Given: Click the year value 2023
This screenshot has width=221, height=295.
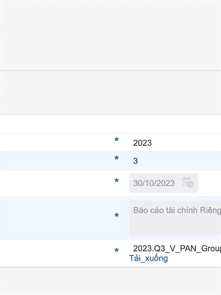Looking at the screenshot, I should (x=142, y=143).
